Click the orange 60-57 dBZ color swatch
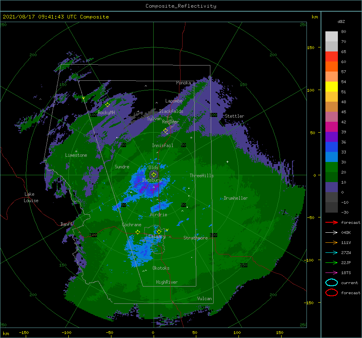 331,67
